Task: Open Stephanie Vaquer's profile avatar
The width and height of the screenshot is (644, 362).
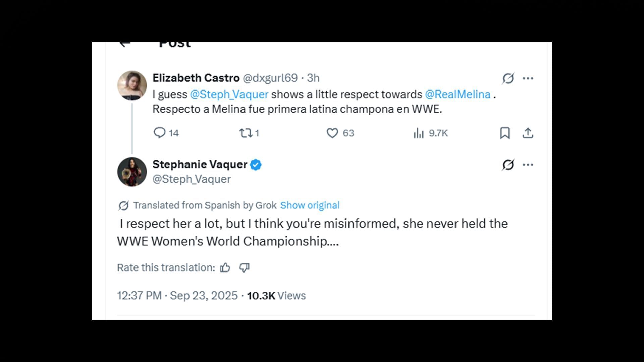Action: pyautogui.click(x=132, y=172)
